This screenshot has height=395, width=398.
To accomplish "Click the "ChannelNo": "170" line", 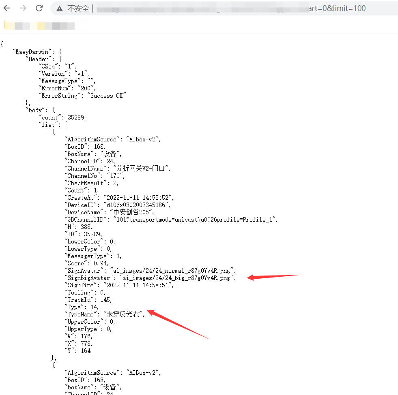I will [x=95, y=176].
